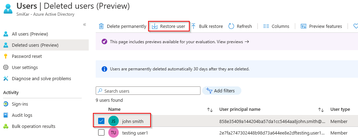Click the Delete permanently trash icon
This screenshot has width=358, height=138.
[x=101, y=26]
